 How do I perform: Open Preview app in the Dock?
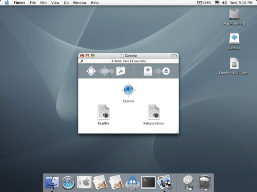tap(165, 182)
